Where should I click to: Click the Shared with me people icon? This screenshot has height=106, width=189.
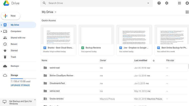coord(5,38)
